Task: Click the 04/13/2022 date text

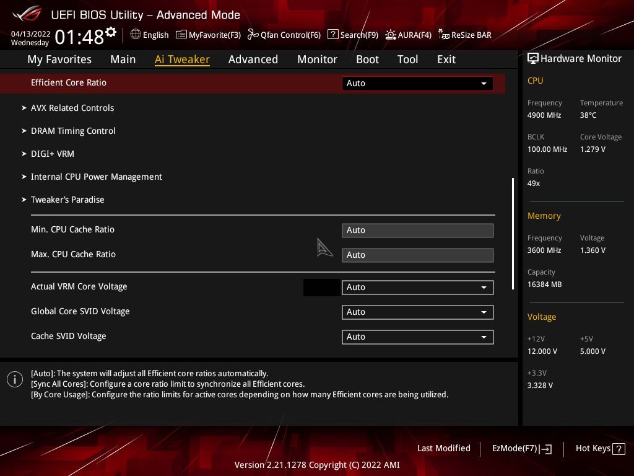Action: 30,33
